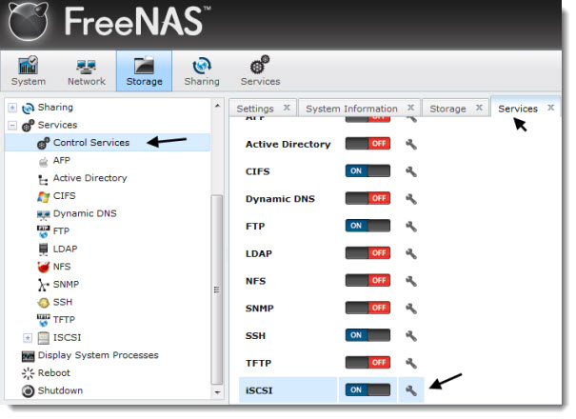Viewport: 576px width, 419px height.
Task: Click the Display System Processes label
Action: point(98,355)
